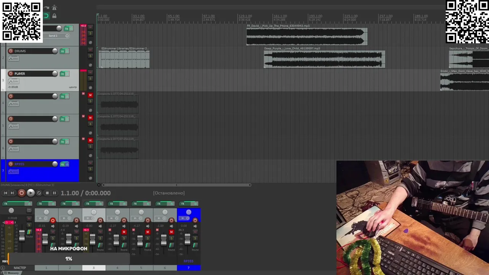The image size is (489, 275).
Task: Click master volume fader in mixer
Action: pos(22,235)
